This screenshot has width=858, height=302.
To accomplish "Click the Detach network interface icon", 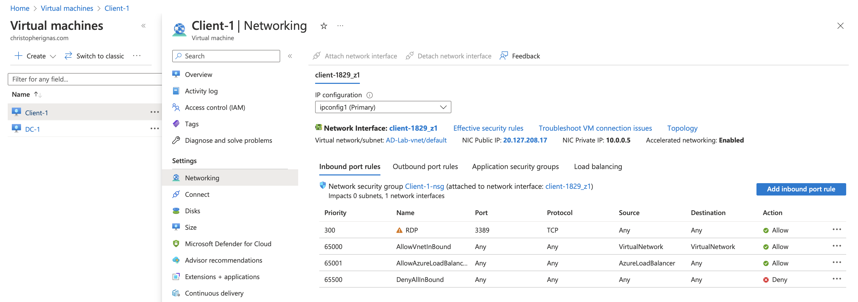I will (x=409, y=56).
